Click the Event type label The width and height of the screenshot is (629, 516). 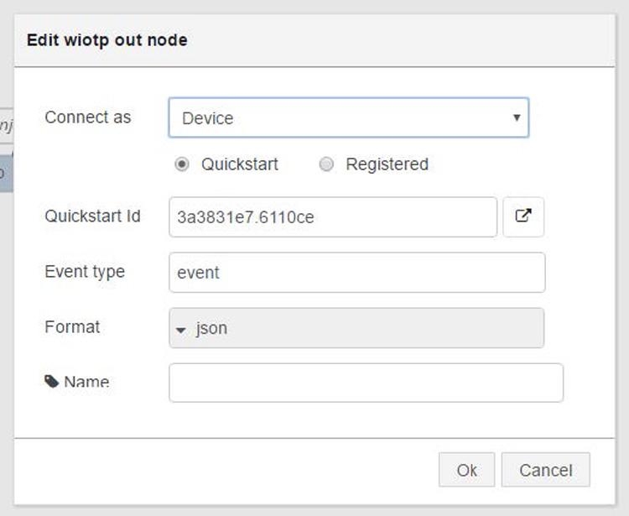point(85,272)
